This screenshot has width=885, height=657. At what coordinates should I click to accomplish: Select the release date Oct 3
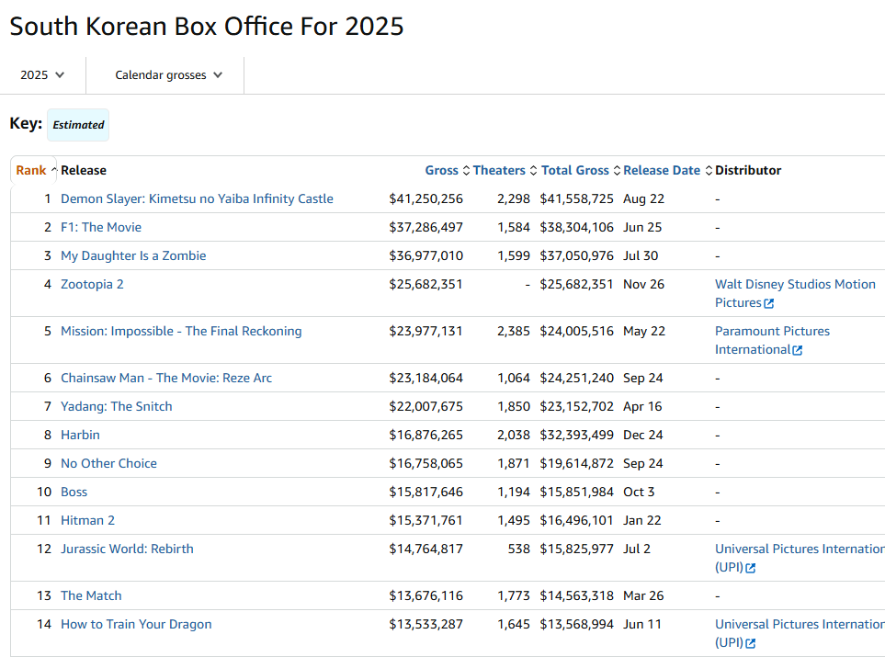pos(639,493)
